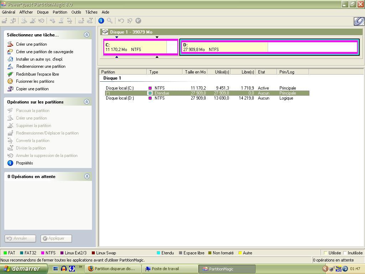Click the apply changes checkmark toolbar icon
The image size is (365, 274).
tap(138, 21)
